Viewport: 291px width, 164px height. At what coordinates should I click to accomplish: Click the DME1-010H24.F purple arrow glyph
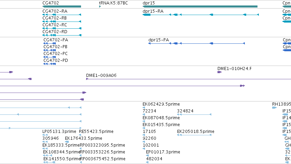pyautogui.click(x=220, y=72)
